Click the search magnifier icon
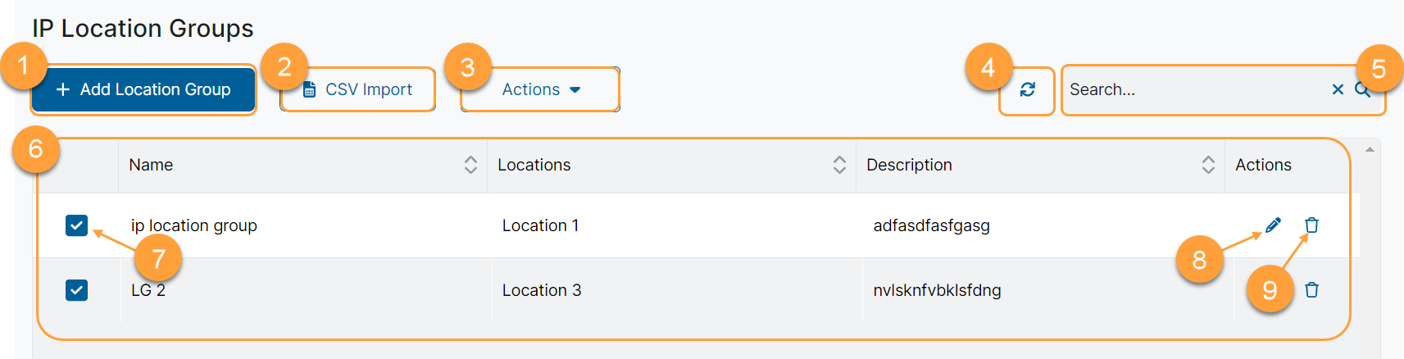 click(x=1362, y=89)
